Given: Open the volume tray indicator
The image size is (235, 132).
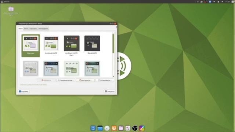Looking at the screenshot, I should point(222,1).
